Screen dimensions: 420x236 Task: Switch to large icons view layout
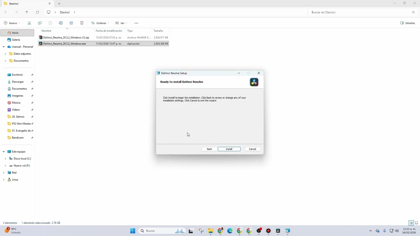[416, 223]
